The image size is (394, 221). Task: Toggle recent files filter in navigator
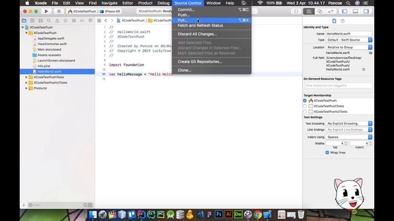[85, 205]
